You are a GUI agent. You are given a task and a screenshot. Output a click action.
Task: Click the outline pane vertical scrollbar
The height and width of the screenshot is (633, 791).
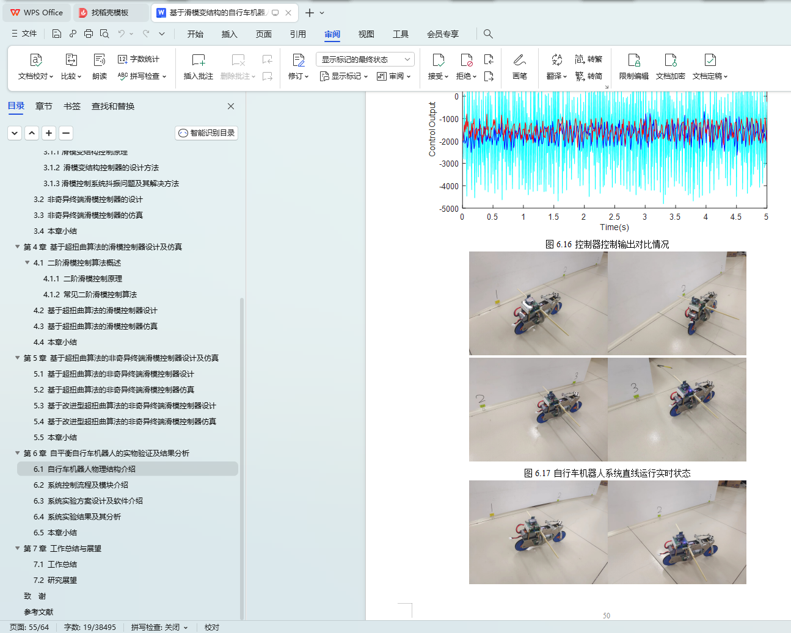coord(242,458)
